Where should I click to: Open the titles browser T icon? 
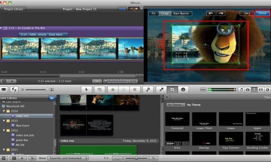pyautogui.click(x=254, y=89)
